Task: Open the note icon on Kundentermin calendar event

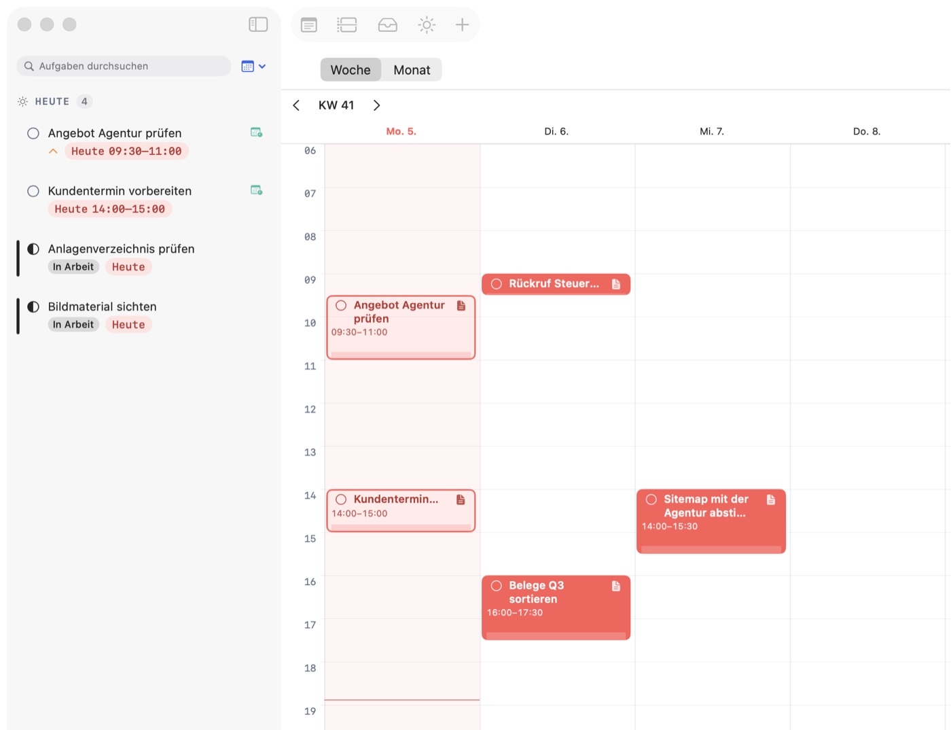Action: (461, 500)
